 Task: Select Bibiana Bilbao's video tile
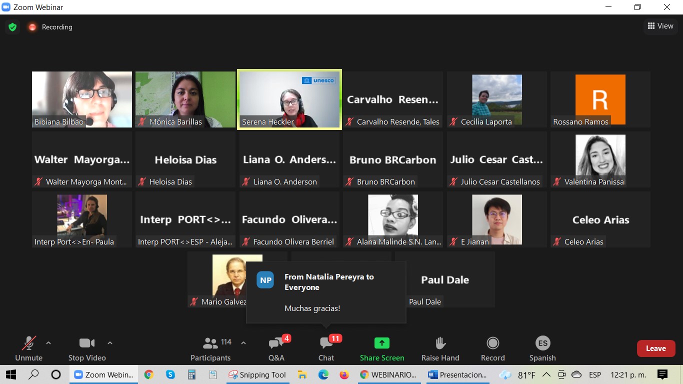[x=82, y=99]
